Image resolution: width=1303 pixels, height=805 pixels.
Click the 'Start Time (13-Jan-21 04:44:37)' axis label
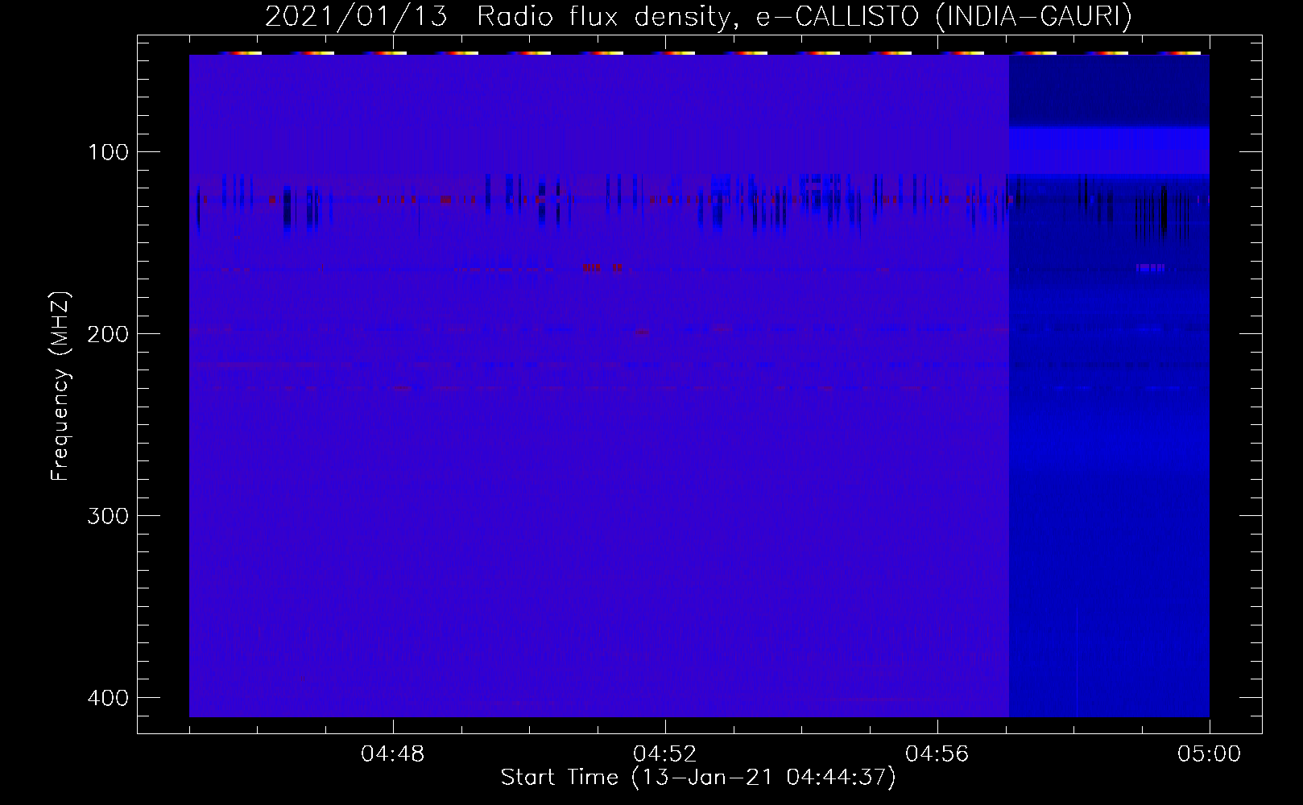pyautogui.click(x=698, y=778)
